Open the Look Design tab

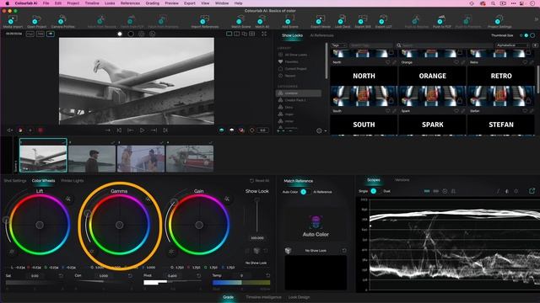pyautogui.click(x=299, y=297)
